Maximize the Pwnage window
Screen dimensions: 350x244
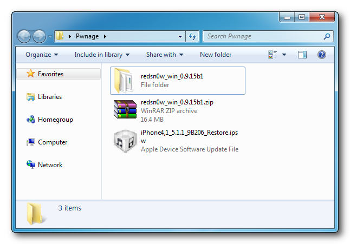pos(302,17)
